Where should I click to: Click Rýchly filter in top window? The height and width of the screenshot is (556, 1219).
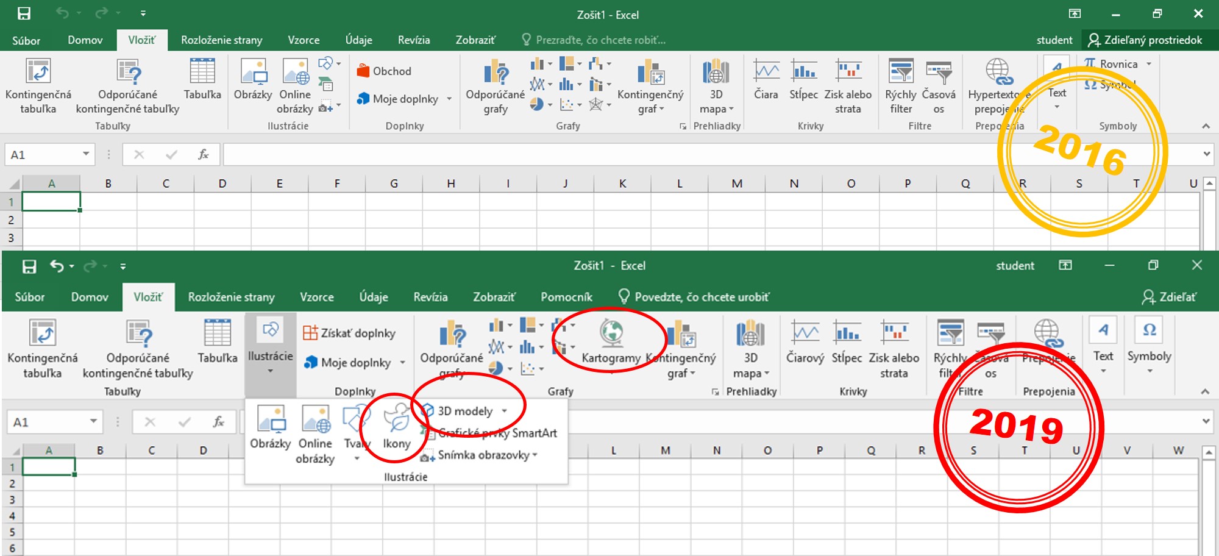click(x=901, y=87)
